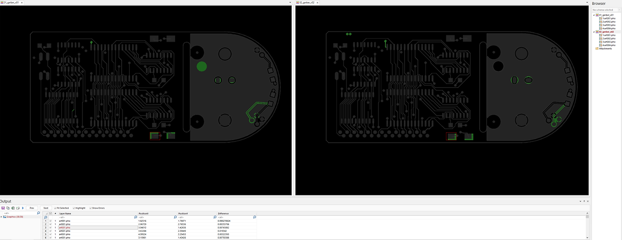Click the Attachments folder icon in Browser

(x=597, y=48)
